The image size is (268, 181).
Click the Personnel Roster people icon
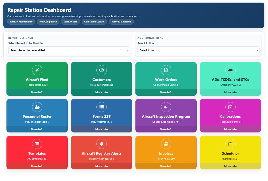tap(37, 107)
